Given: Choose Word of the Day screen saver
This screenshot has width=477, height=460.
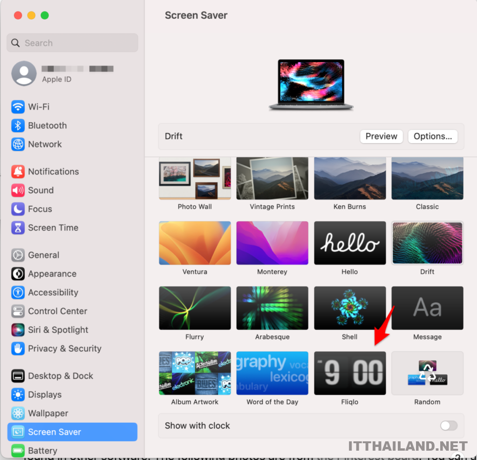Looking at the screenshot, I should click(x=272, y=373).
